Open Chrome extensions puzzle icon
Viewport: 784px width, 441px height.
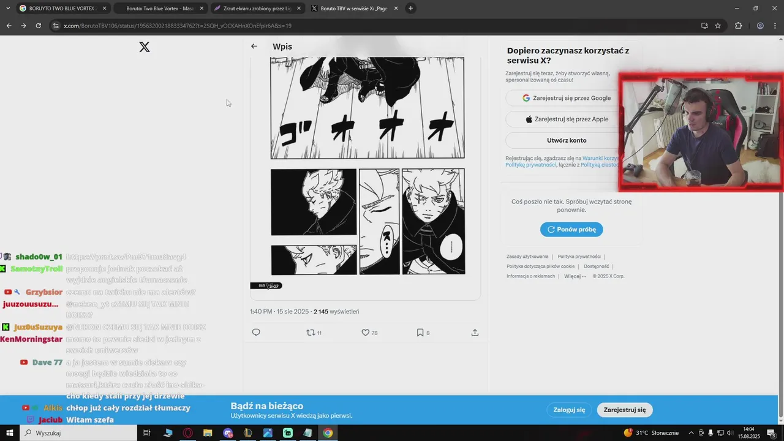click(738, 26)
